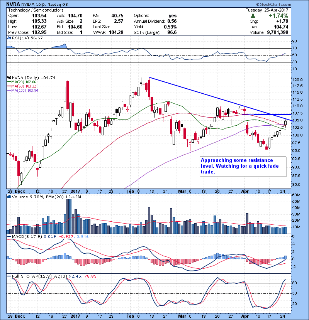This screenshot has height=320, width=309.
Task: Click the 90 level on the RSI axis
Action: coord(295,41)
